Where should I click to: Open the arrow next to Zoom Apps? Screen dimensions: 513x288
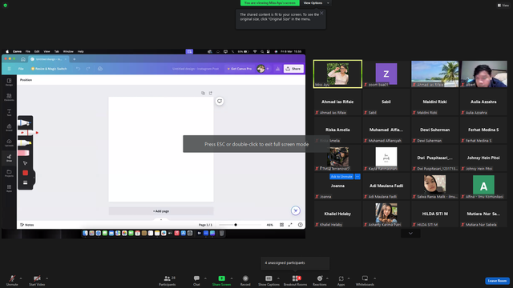click(x=349, y=278)
